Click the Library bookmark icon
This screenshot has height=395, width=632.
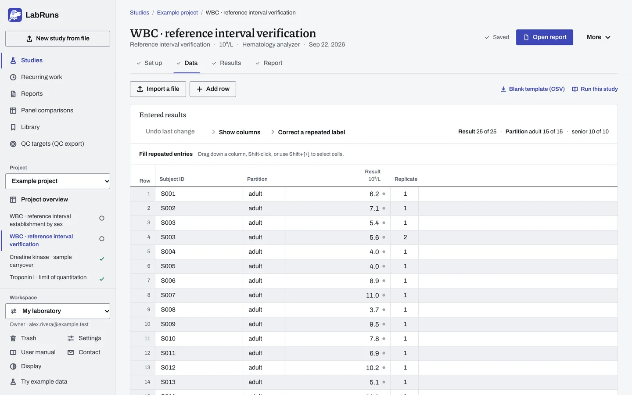coord(13,127)
